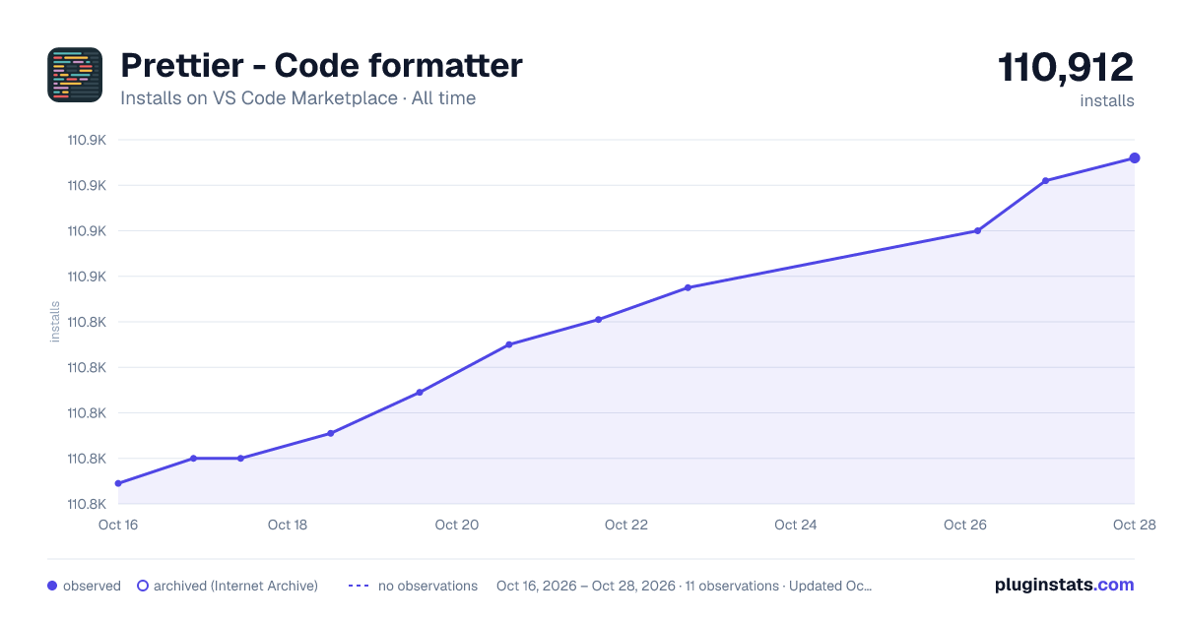Screen dimensions: 1182x620
Task: Click the 'no observations' legend label
Action: (x=427, y=586)
